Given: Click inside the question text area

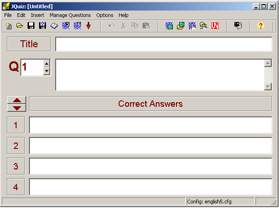Looking at the screenshot, I should point(160,75).
